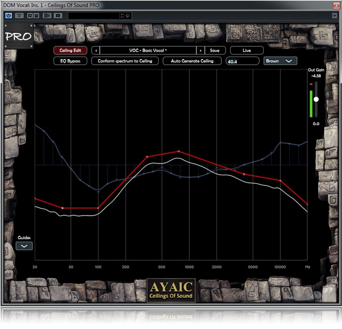Select next preset with right arrow
The width and height of the screenshot is (342, 329).
(x=200, y=50)
